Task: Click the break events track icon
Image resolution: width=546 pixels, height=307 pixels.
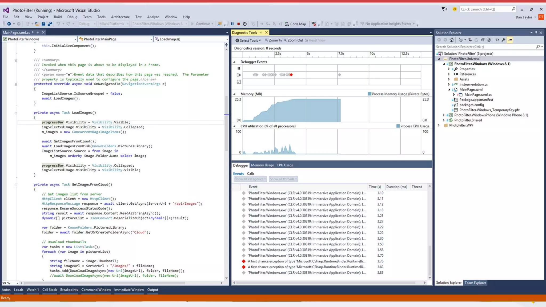Action: (239, 68)
